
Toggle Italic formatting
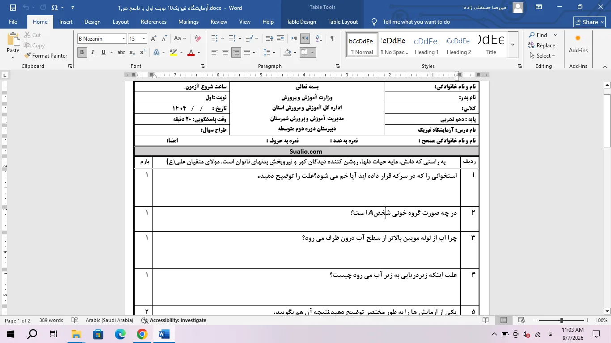coord(93,53)
